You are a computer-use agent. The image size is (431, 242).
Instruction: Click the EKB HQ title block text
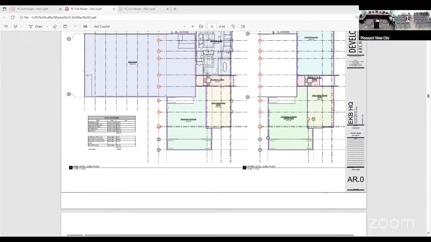pyautogui.click(x=351, y=113)
